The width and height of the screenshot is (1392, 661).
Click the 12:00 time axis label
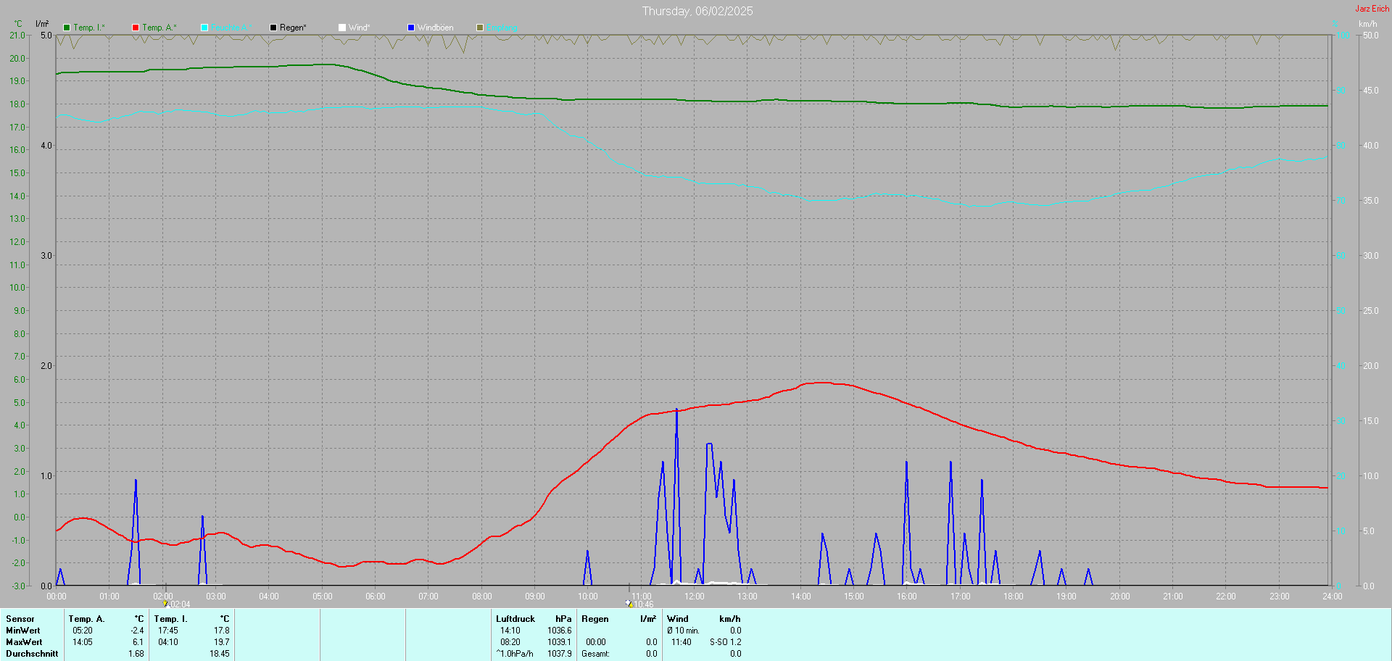[x=695, y=596]
